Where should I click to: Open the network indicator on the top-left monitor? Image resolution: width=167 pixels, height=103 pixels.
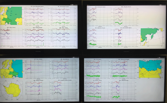pyautogui.click(x=71, y=5)
